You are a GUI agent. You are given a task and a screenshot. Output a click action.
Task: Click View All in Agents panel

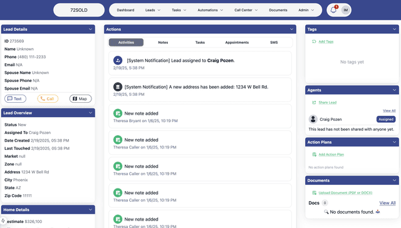(x=389, y=111)
